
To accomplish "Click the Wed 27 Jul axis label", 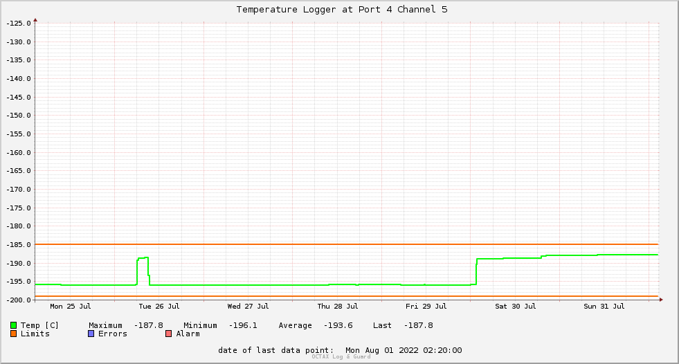I will pos(248,307).
